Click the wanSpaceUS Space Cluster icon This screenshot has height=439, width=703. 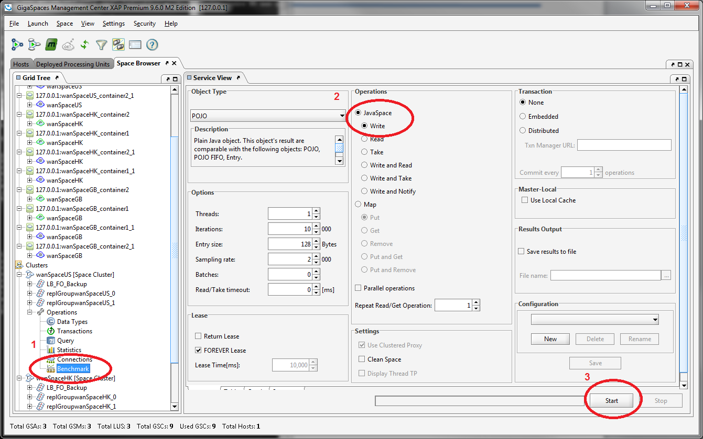coord(30,275)
